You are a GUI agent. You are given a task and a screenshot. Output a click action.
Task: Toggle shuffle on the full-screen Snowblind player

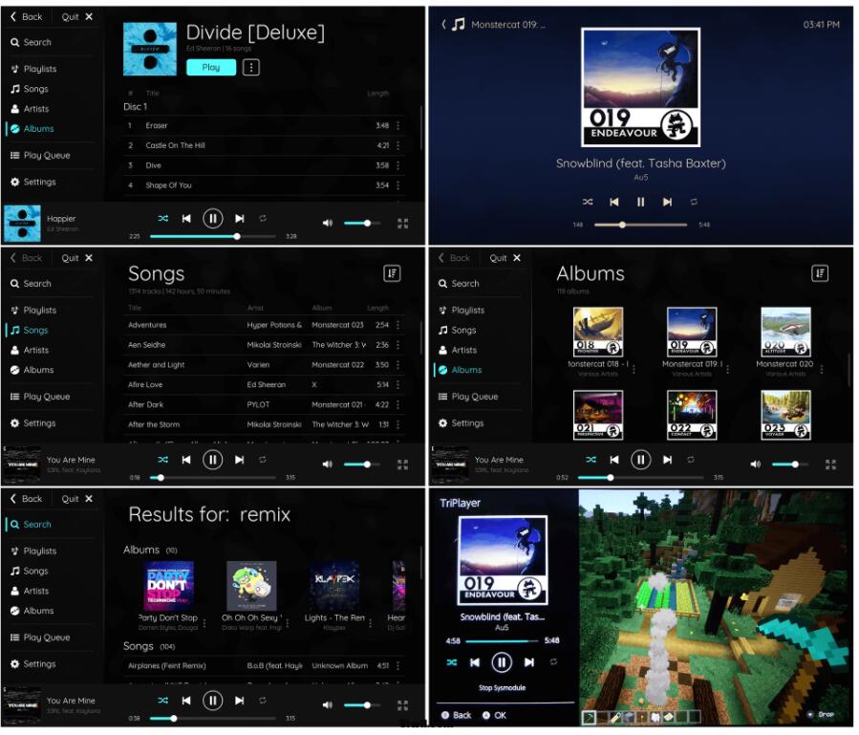click(x=588, y=203)
